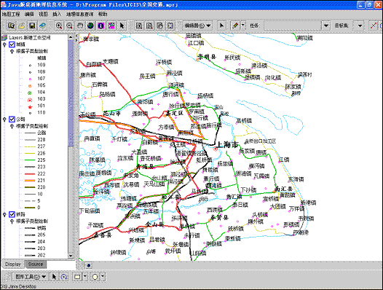Screen dimensions: 383x290
Task: Click the red star symbol for 101
Action: coord(30,106)
